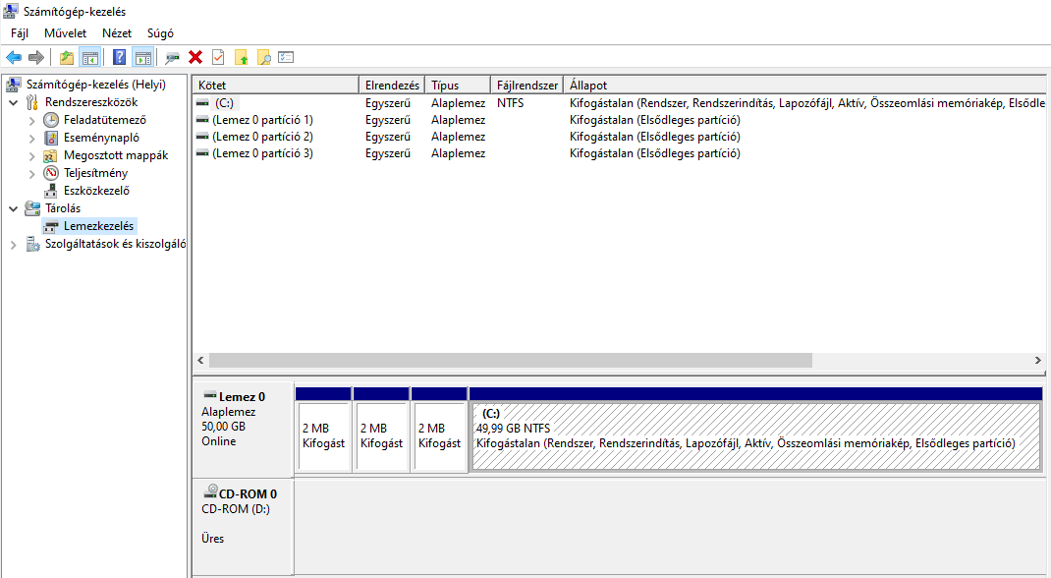Click the Lemez 0 disk icon
Screen dimensions: 1051x578
[210, 395]
